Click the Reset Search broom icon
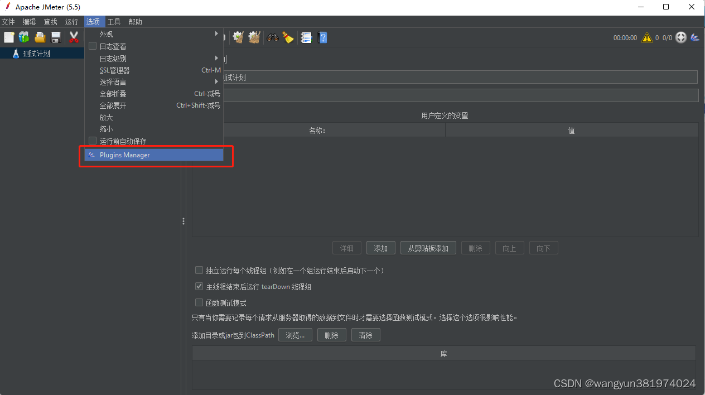Screen dimensions: 705x395 pos(288,37)
